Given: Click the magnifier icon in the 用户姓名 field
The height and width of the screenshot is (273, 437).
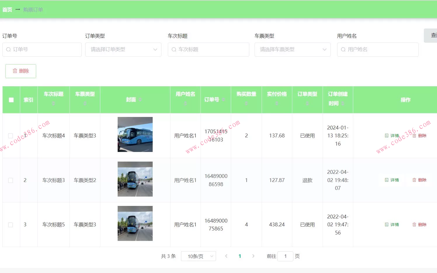Looking at the screenshot, I should [343, 50].
